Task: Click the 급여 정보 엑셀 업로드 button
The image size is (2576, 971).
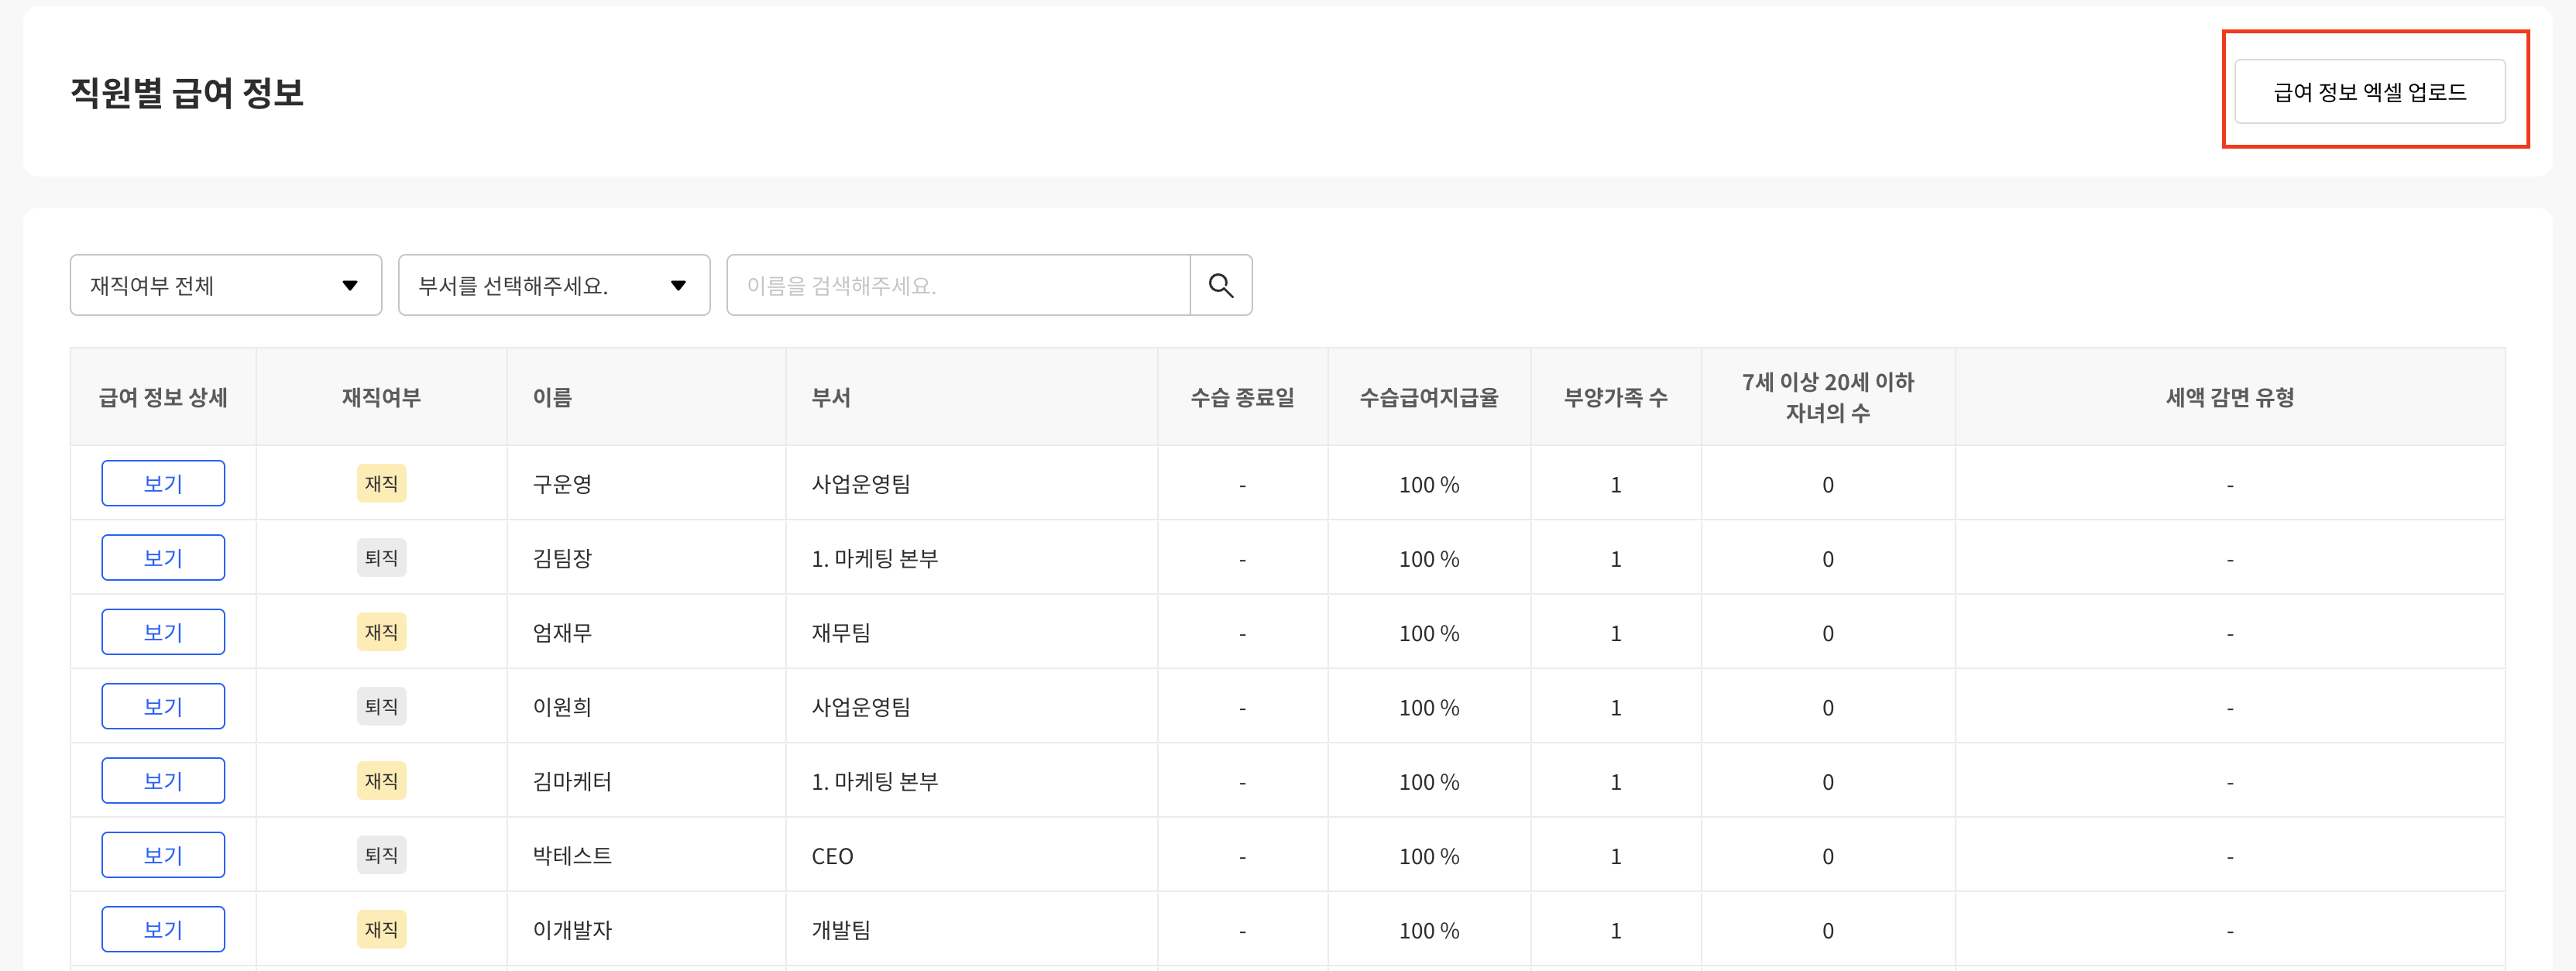Action: tap(2369, 91)
